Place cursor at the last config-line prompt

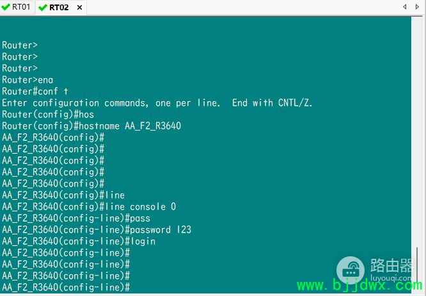[66, 287]
